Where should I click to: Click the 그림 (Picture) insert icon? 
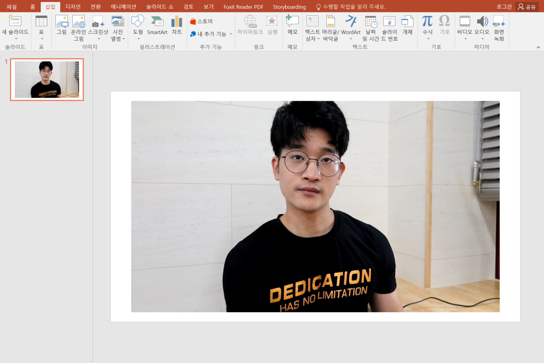point(62,21)
